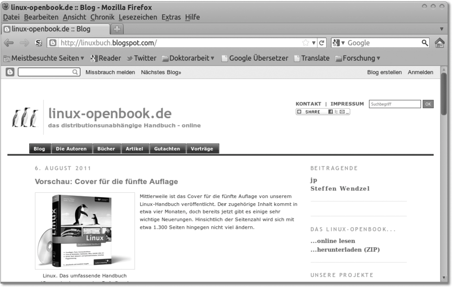Click the Linux book cover thumbnail
Viewport: 452px width, 287px height.
coord(85,231)
